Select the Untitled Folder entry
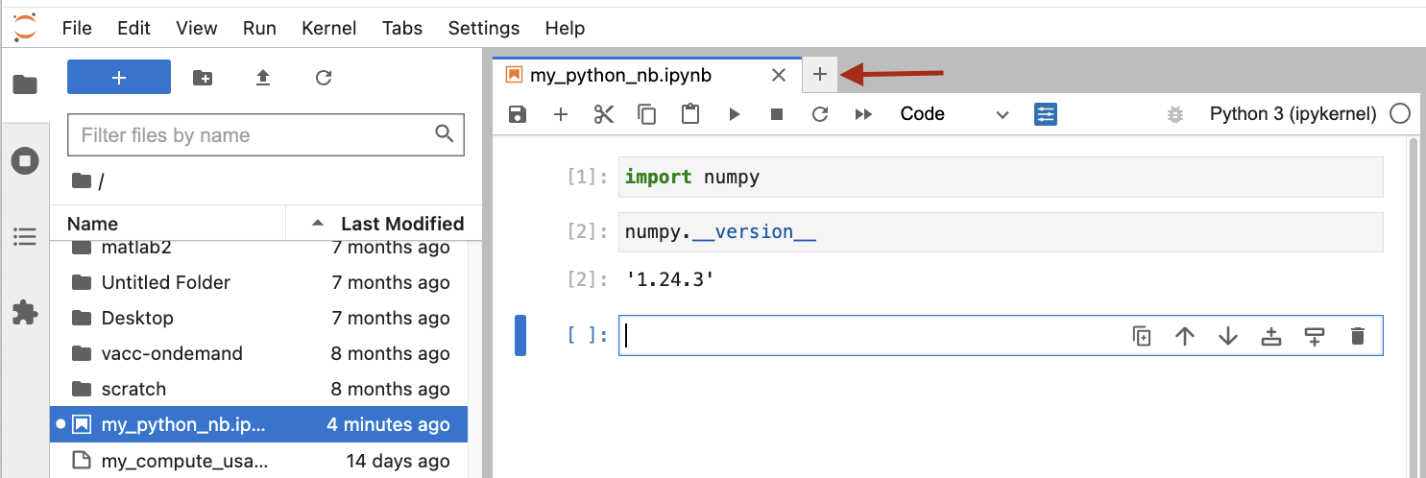The width and height of the screenshot is (1426, 478). coord(259,282)
